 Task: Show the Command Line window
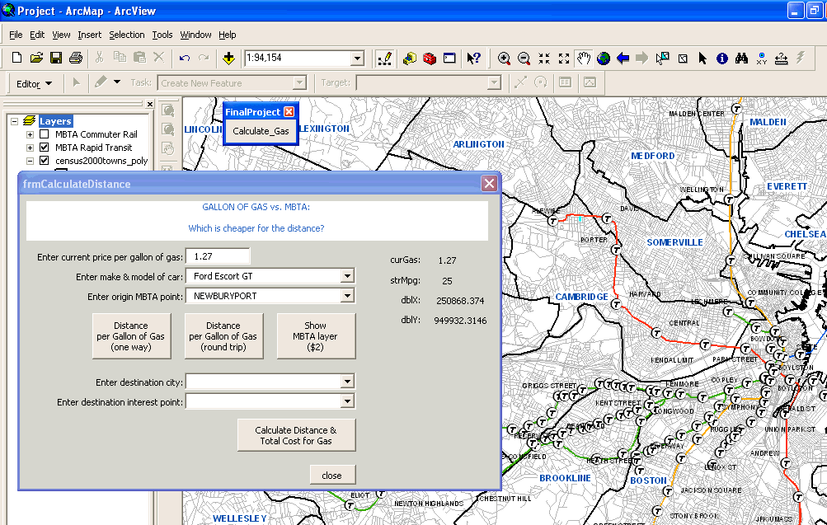pos(449,58)
